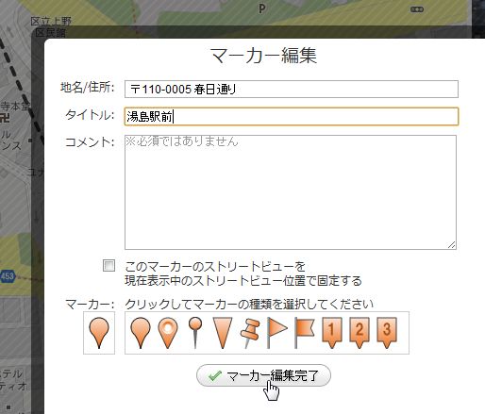Select the swallowtail flag marker
This screenshot has height=414, width=485.
tap(305, 333)
